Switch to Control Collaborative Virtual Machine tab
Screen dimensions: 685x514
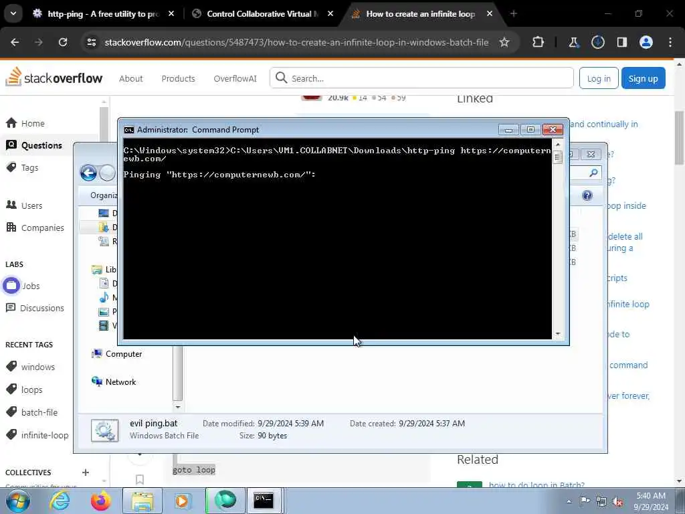coord(264,13)
